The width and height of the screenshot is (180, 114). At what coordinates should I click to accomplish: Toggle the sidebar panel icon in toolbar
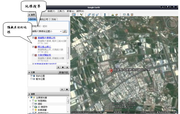coord(74,15)
